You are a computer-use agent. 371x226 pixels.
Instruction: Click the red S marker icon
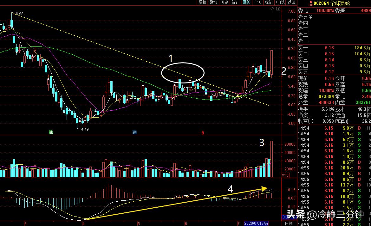203,133
